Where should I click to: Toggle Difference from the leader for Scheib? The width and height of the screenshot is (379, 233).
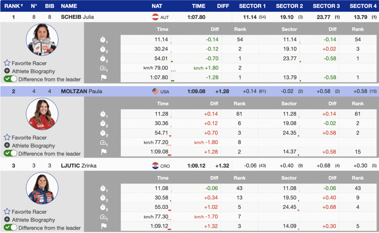pos(10,79)
